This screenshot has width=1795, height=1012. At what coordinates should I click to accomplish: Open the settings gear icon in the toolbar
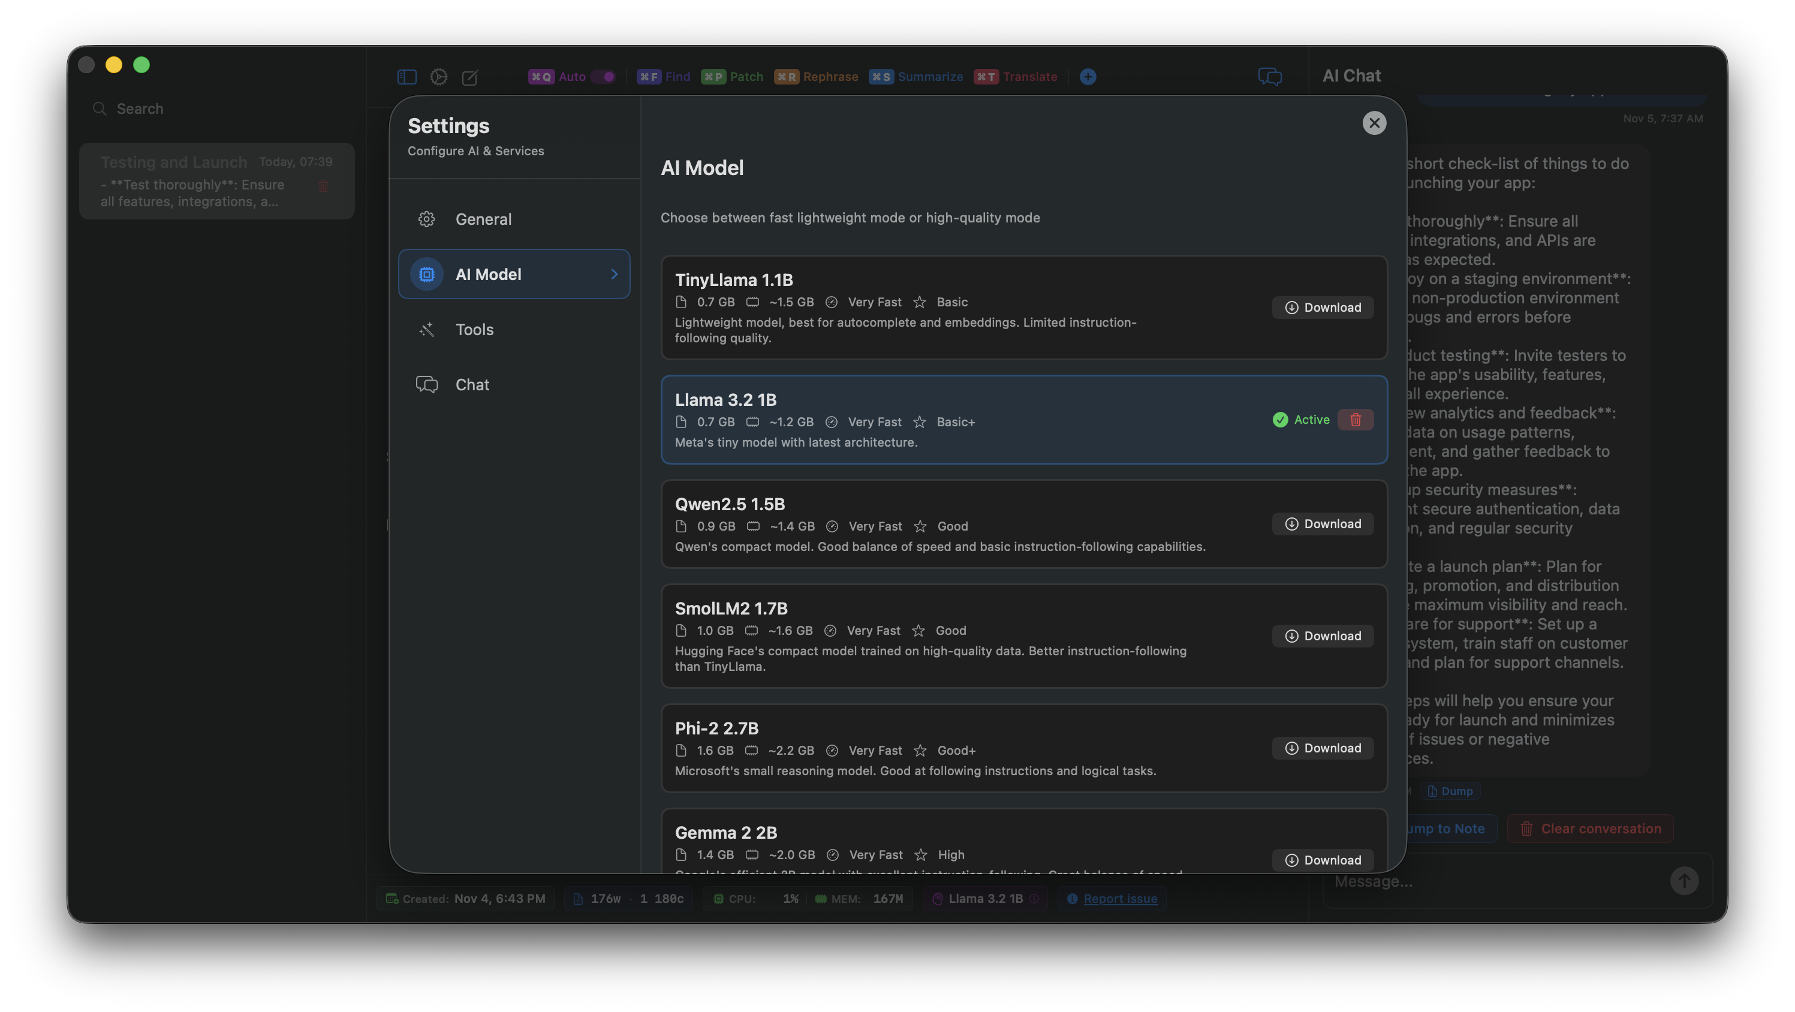click(x=439, y=77)
